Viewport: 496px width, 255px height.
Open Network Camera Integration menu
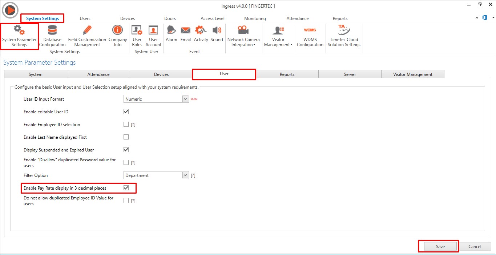click(243, 36)
